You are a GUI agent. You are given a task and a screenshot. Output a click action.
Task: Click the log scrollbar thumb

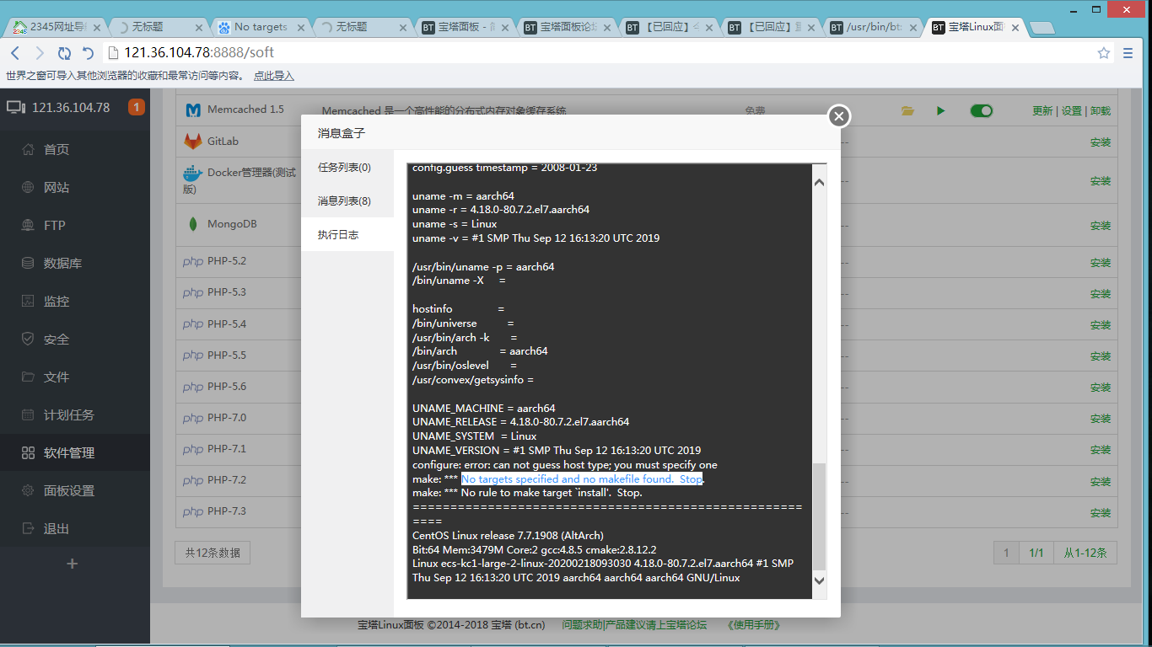819,516
